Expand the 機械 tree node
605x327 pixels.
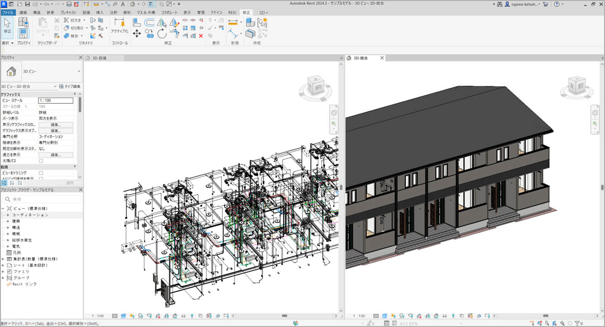coord(8,234)
